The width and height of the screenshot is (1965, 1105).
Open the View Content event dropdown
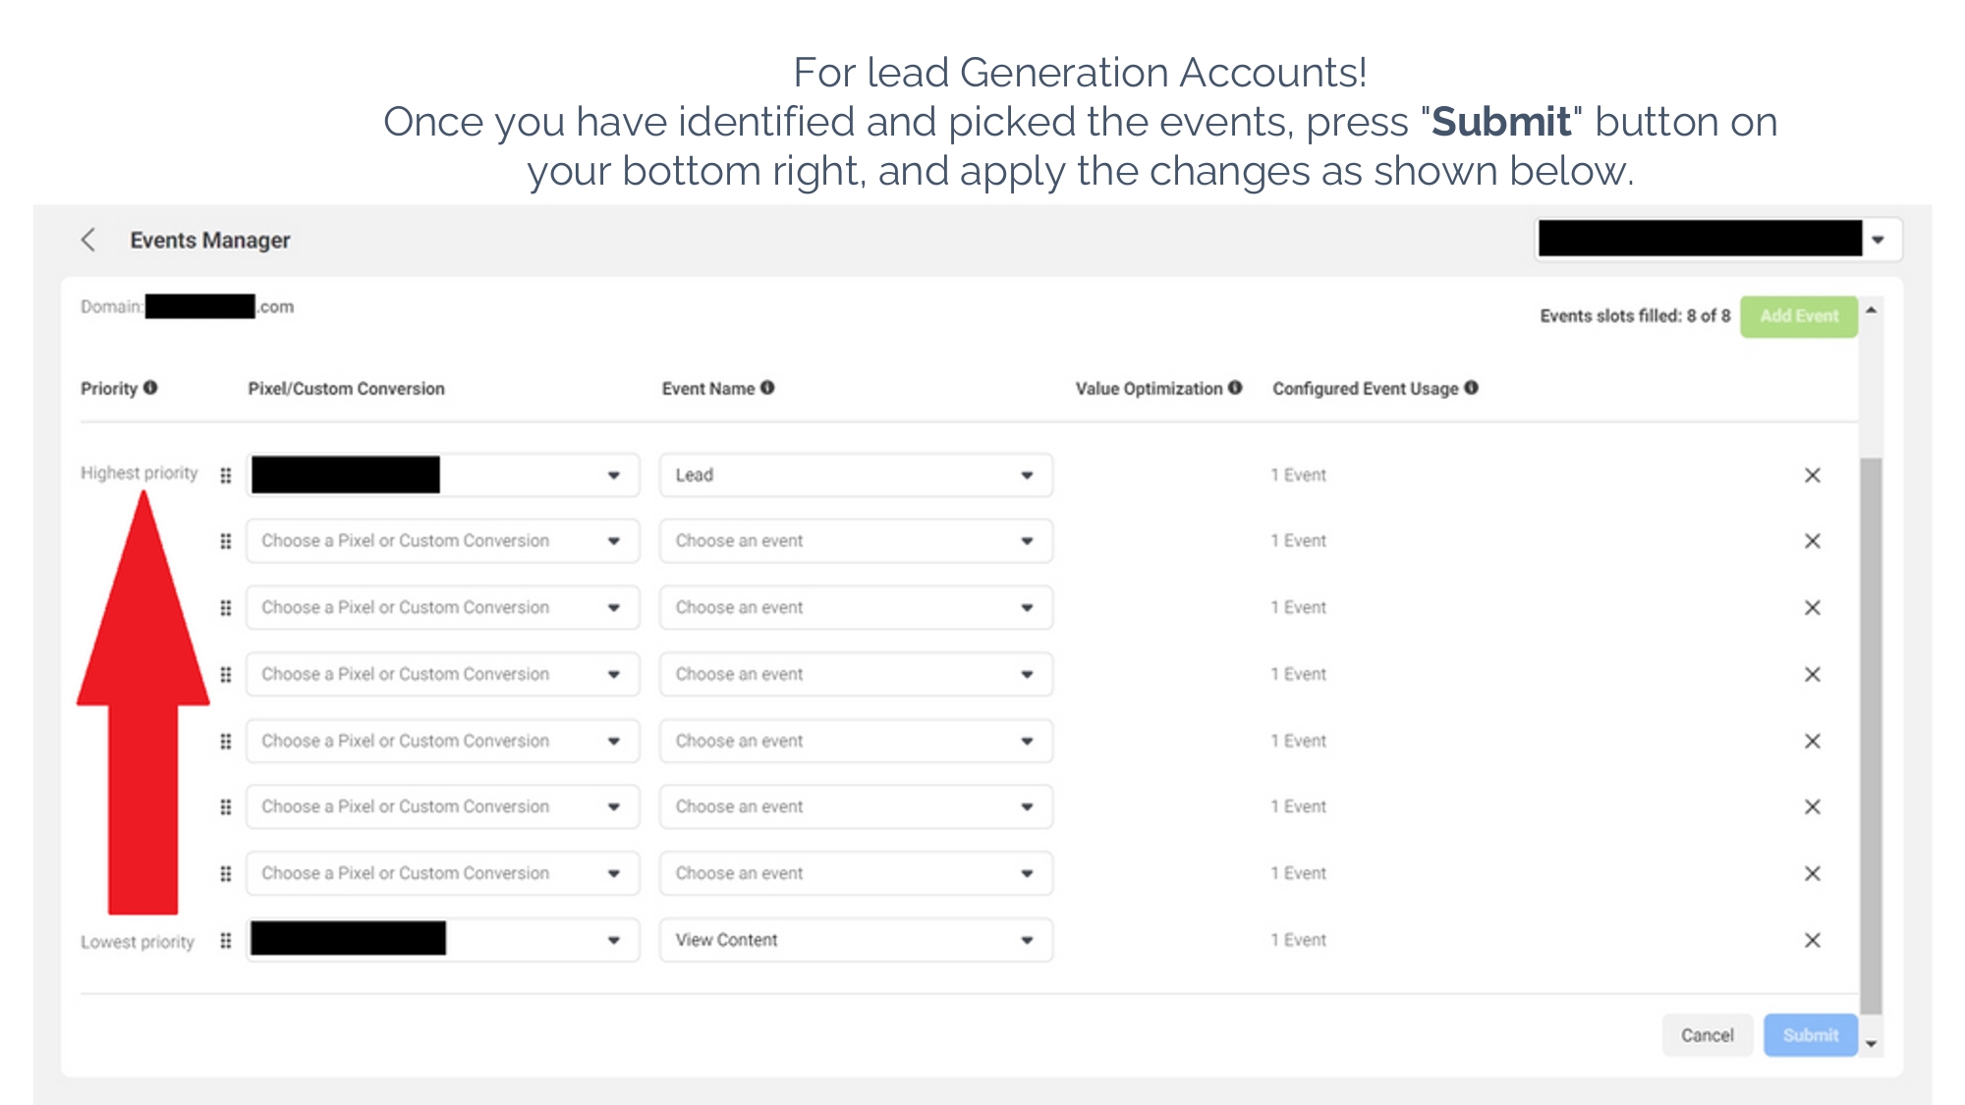[x=856, y=940]
